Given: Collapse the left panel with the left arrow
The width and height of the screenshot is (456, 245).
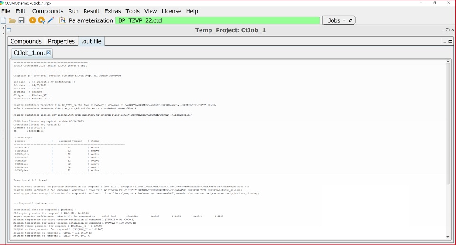Looking at the screenshot, I should [3, 28].
